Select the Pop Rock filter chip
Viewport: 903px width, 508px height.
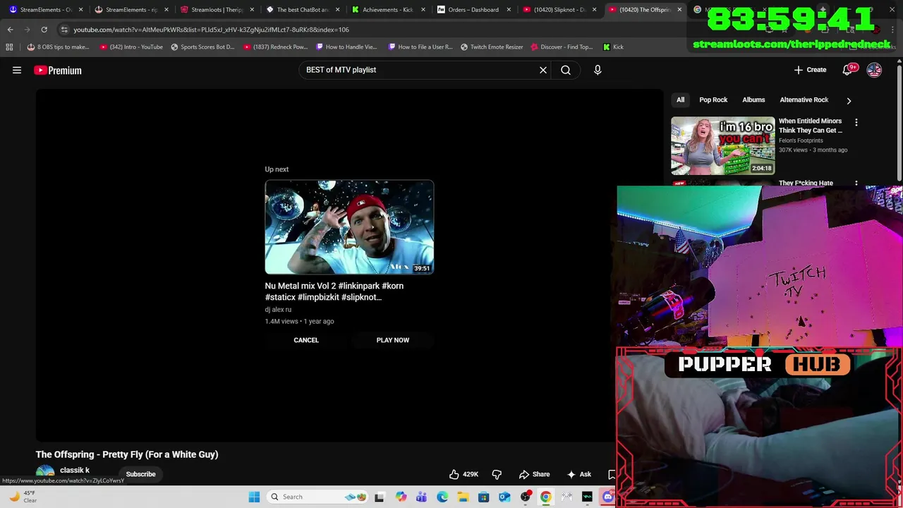713,99
